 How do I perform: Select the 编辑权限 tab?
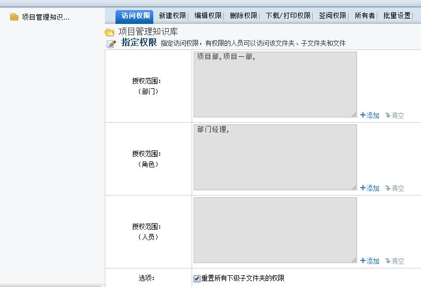point(208,15)
